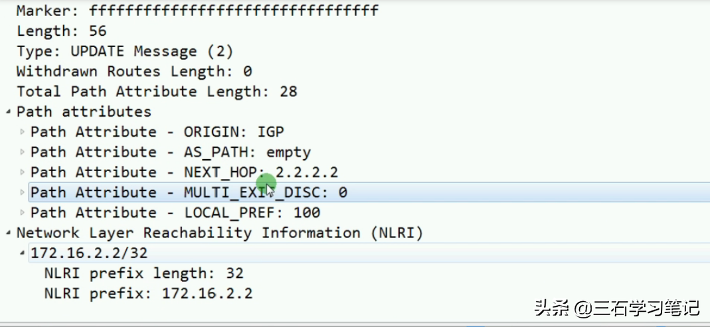Collapse the Path attributes section
Image resolution: width=710 pixels, height=327 pixels.
[9, 111]
